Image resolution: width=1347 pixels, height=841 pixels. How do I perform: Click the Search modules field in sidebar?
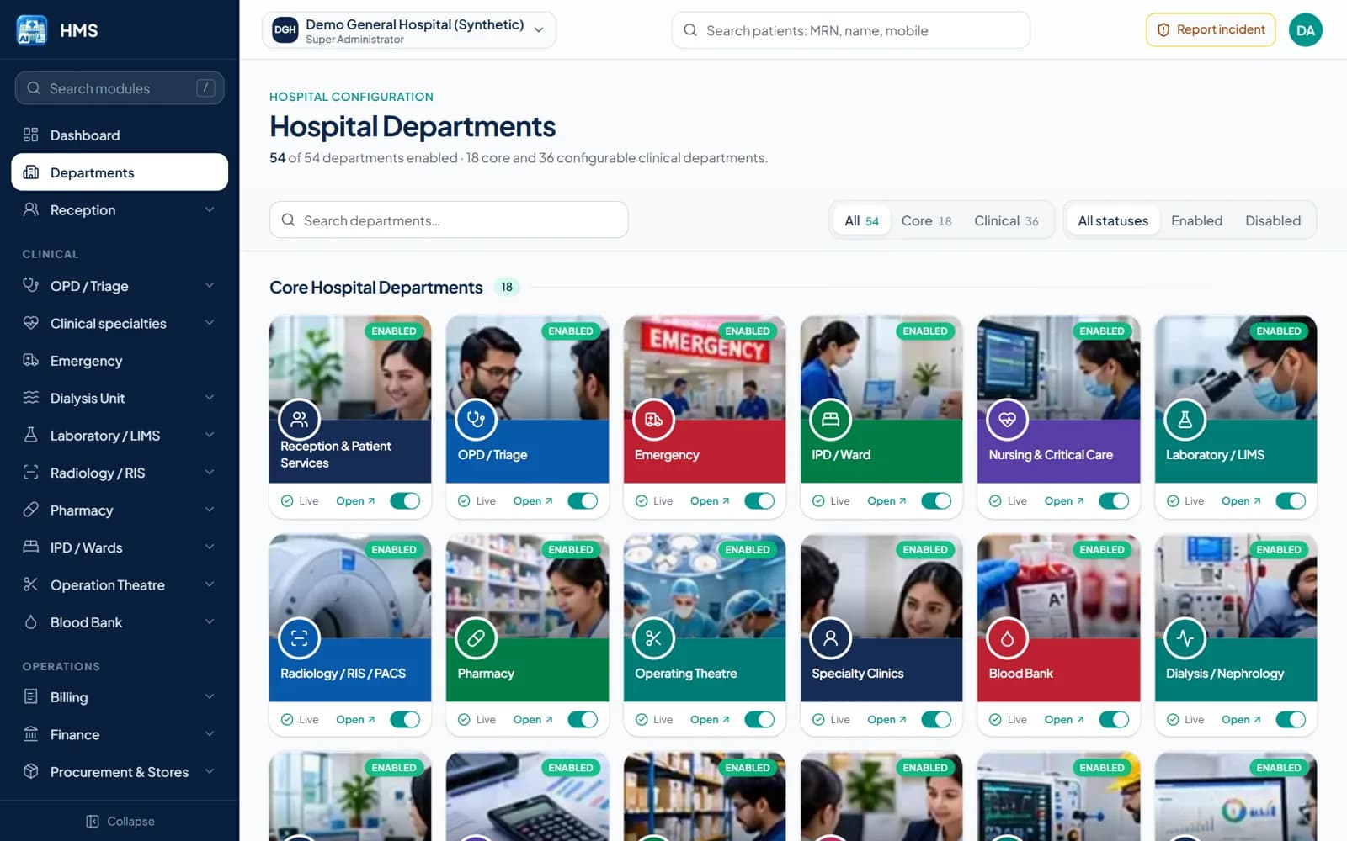pos(120,88)
